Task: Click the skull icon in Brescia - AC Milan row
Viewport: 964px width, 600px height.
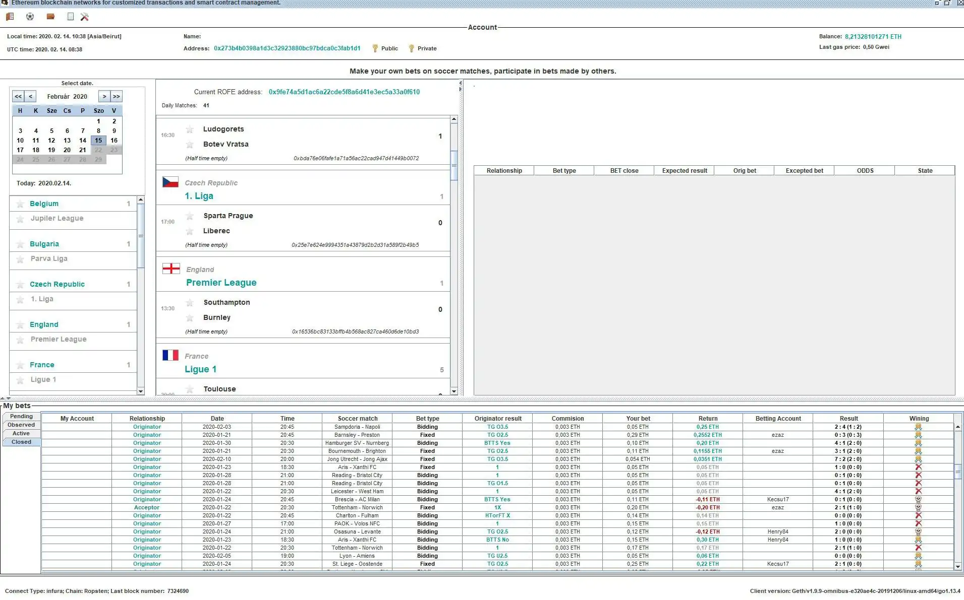Action: (x=918, y=499)
